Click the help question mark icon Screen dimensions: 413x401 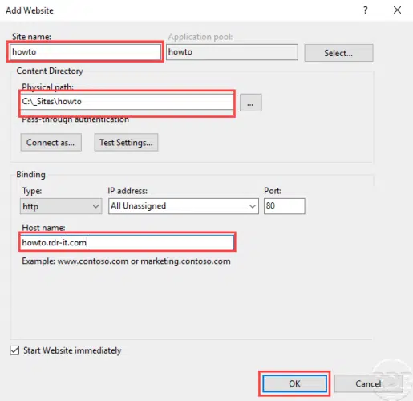[366, 10]
